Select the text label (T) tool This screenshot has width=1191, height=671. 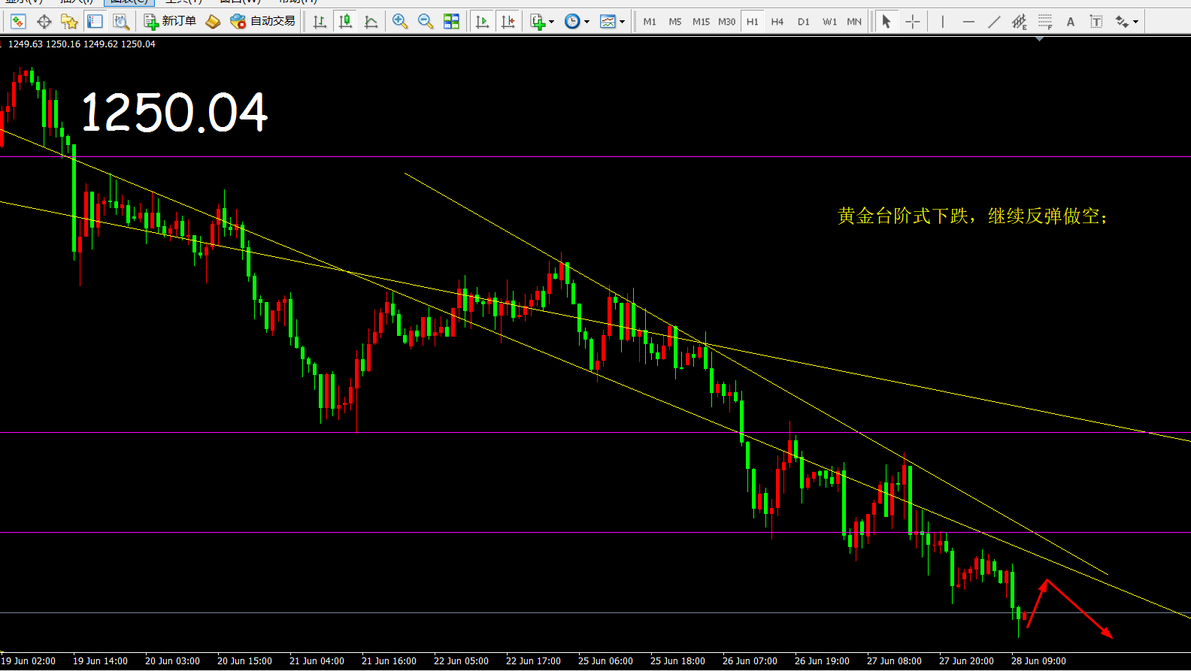coord(1096,22)
